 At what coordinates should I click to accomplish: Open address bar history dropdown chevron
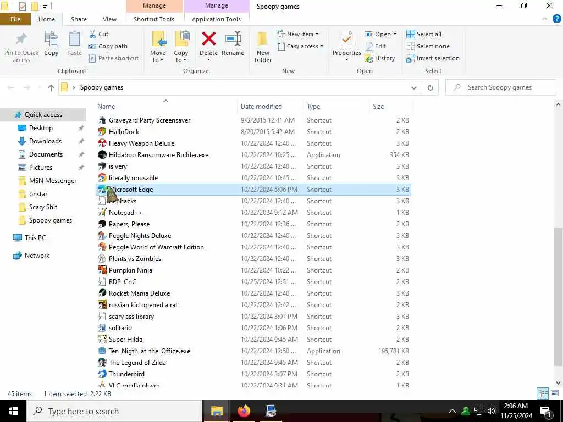click(x=414, y=87)
